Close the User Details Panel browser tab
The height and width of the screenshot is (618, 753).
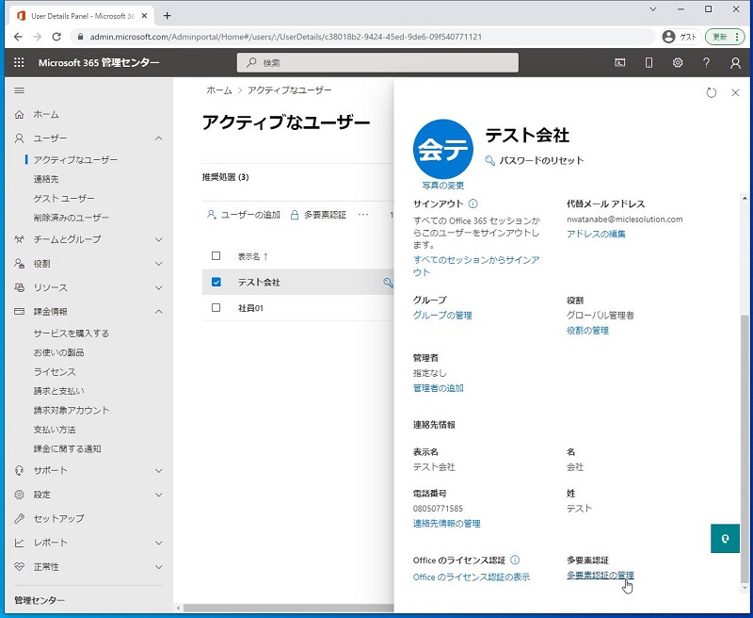(144, 16)
